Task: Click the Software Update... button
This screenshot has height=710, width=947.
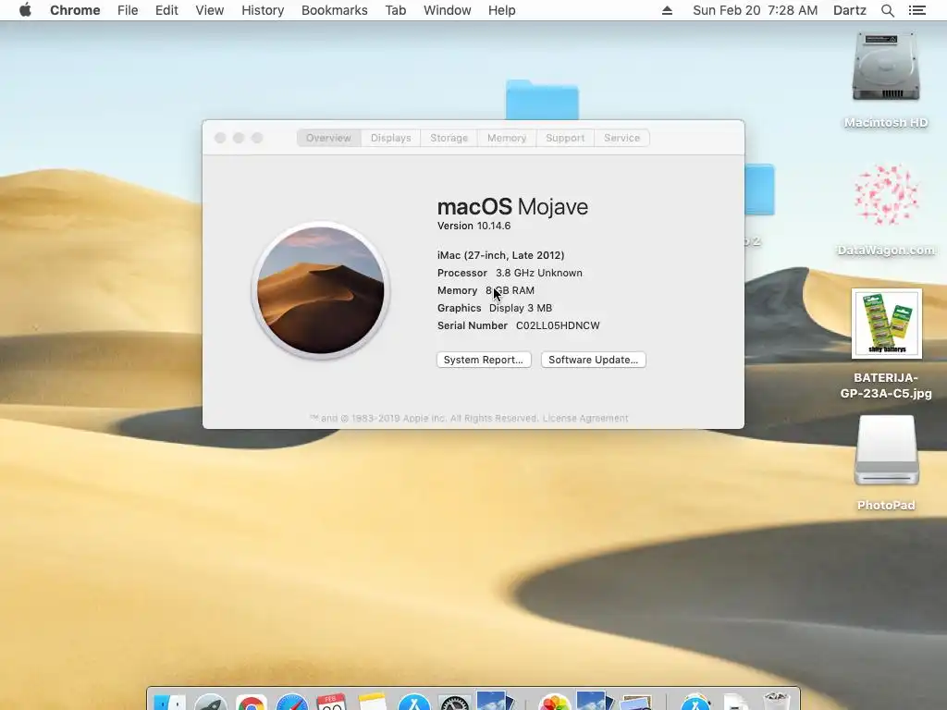Action: (593, 360)
